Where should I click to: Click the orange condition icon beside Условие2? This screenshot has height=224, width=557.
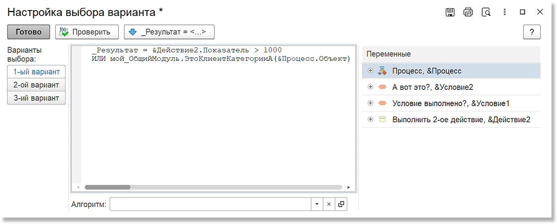(382, 87)
